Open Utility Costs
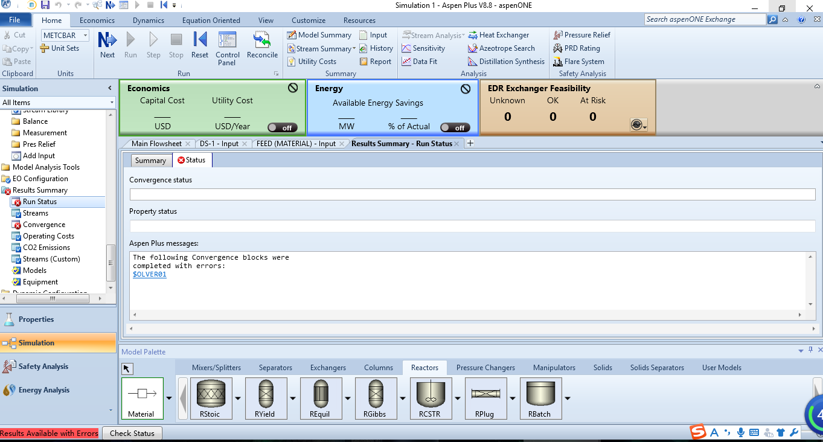 pyautogui.click(x=312, y=62)
